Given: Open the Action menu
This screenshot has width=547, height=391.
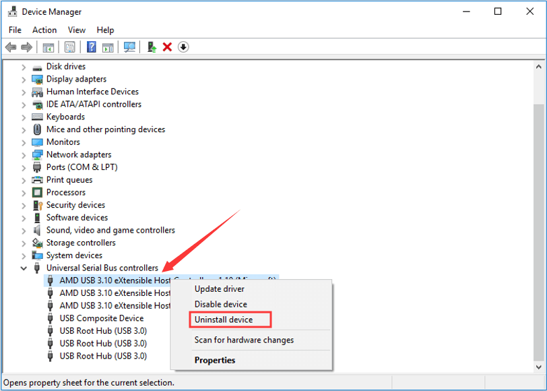Looking at the screenshot, I should (x=44, y=30).
